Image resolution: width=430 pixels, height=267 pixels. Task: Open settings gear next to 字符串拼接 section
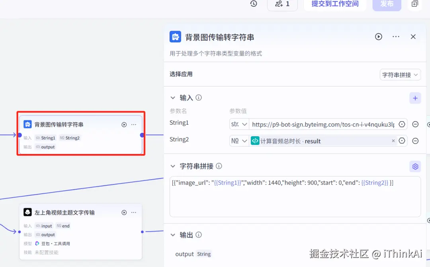pos(415,166)
